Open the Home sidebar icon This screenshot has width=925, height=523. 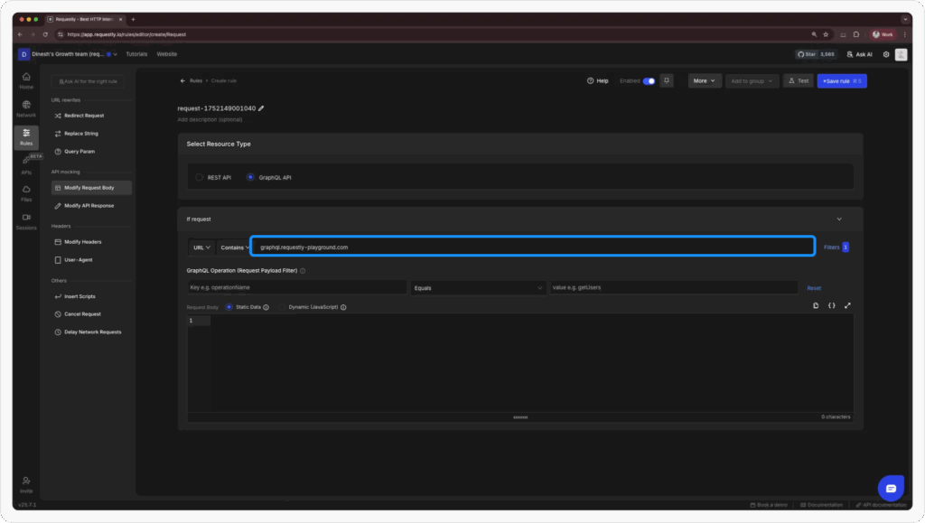pyautogui.click(x=26, y=80)
